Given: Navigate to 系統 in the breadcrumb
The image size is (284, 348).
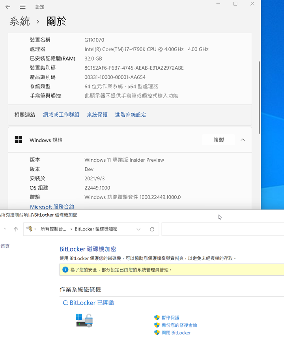Looking at the screenshot, I should pyautogui.click(x=20, y=21).
